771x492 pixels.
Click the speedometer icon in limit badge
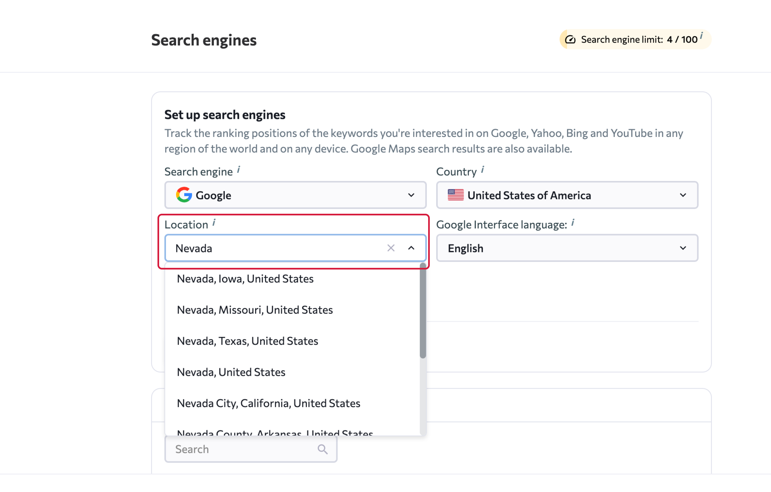pos(570,39)
